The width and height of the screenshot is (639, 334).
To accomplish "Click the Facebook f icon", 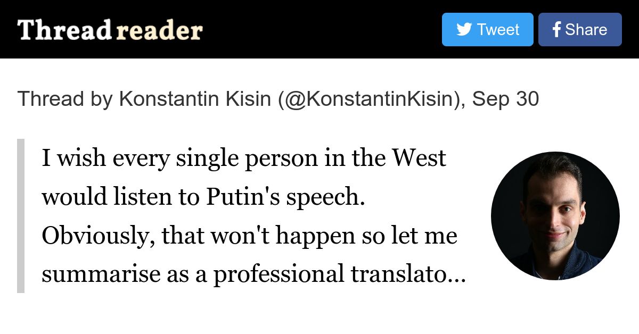I will tap(556, 30).
